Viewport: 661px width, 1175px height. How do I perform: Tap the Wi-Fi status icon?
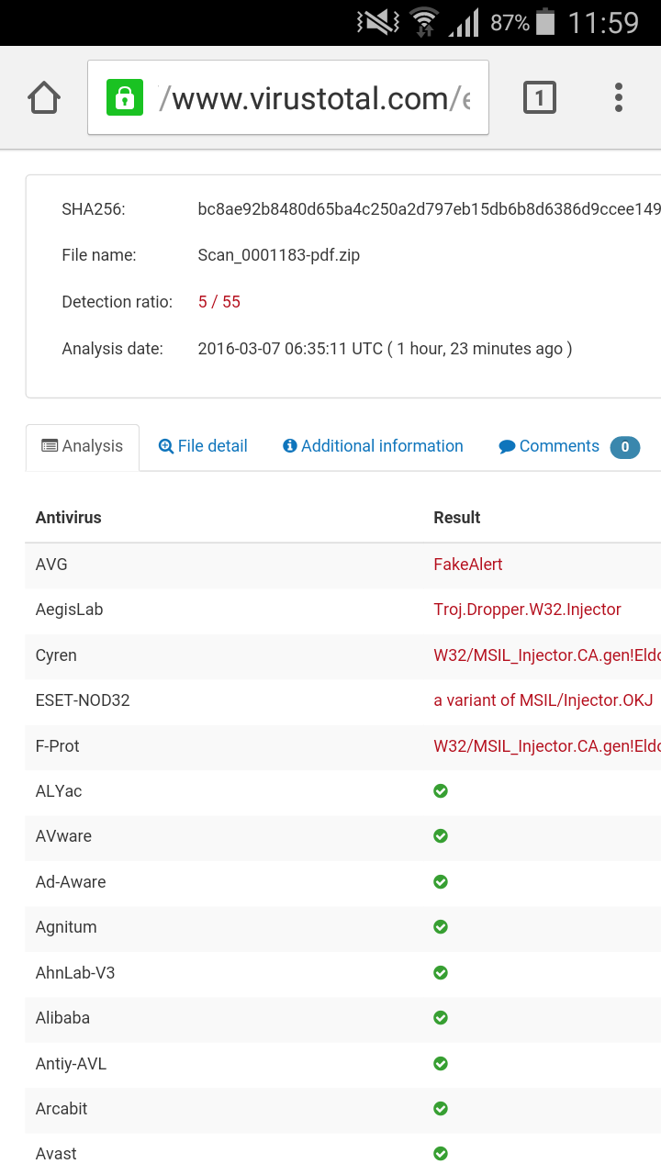424,22
